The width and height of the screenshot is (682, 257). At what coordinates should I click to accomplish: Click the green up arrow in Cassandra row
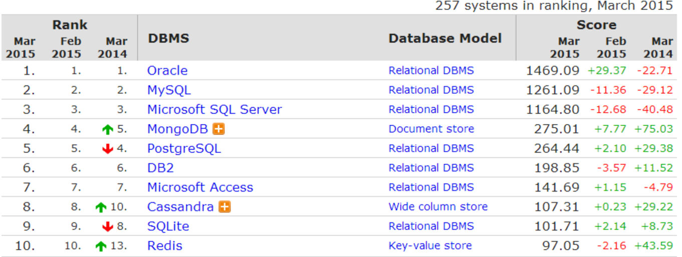(x=101, y=207)
